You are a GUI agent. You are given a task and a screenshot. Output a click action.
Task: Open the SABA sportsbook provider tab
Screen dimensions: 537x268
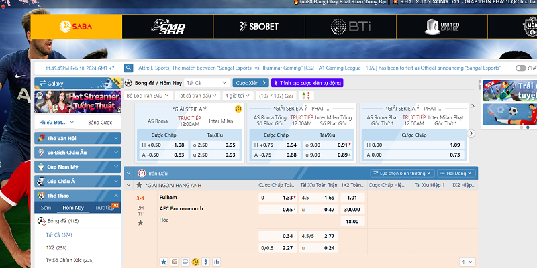coord(77,27)
